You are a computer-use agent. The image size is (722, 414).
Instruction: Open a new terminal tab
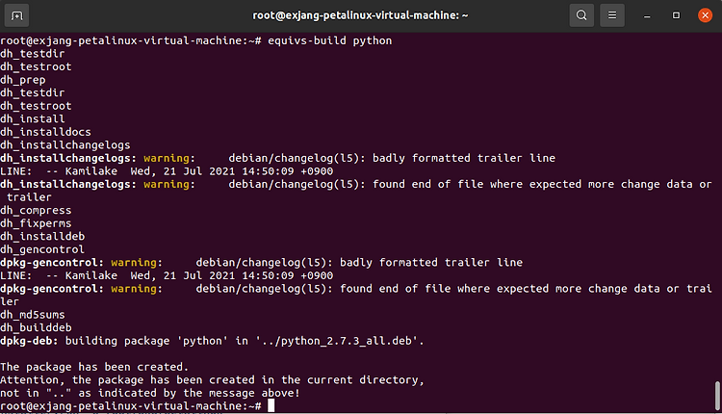point(19,15)
